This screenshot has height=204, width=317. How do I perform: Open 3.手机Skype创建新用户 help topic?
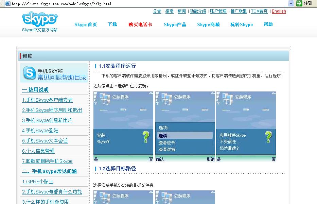(x=47, y=120)
